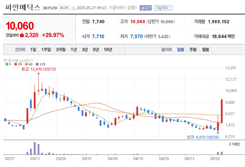
Task: Click the 최고 12,470 (03/13) high marker
Action: [39, 69]
